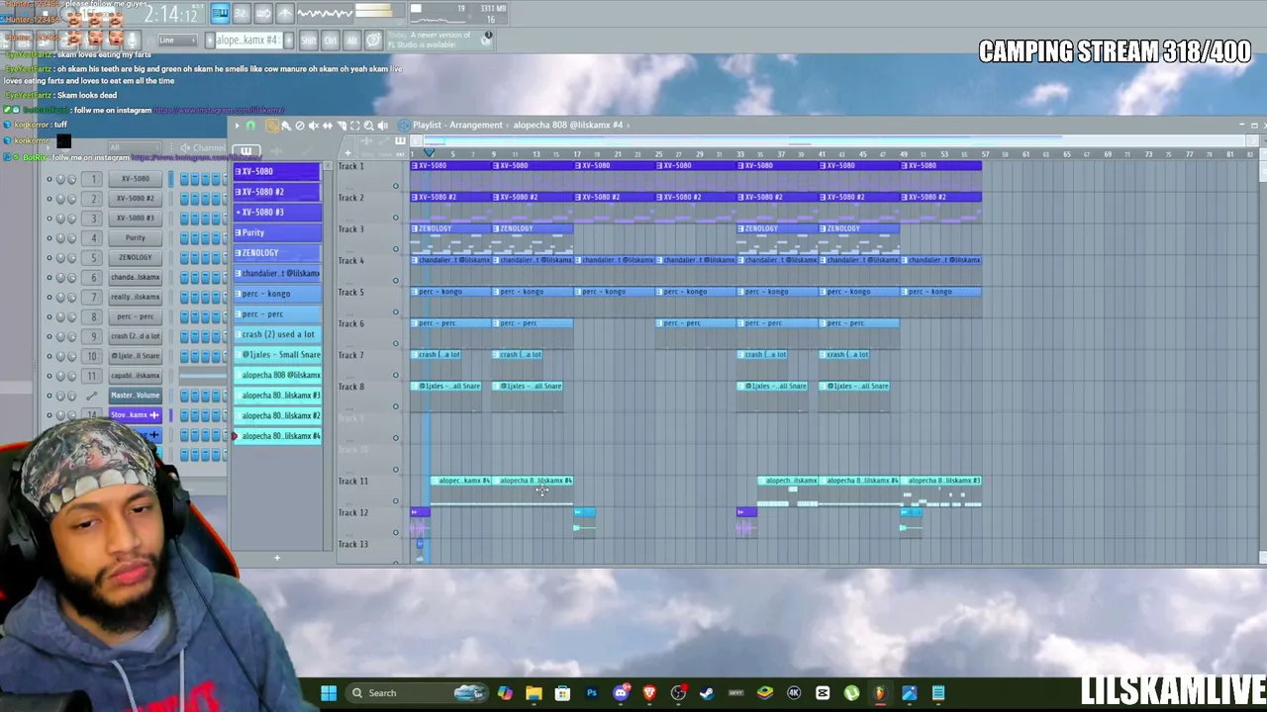This screenshot has width=1267, height=712.
Task: Select the Slip tool in playlist toolbar
Action: click(x=328, y=126)
